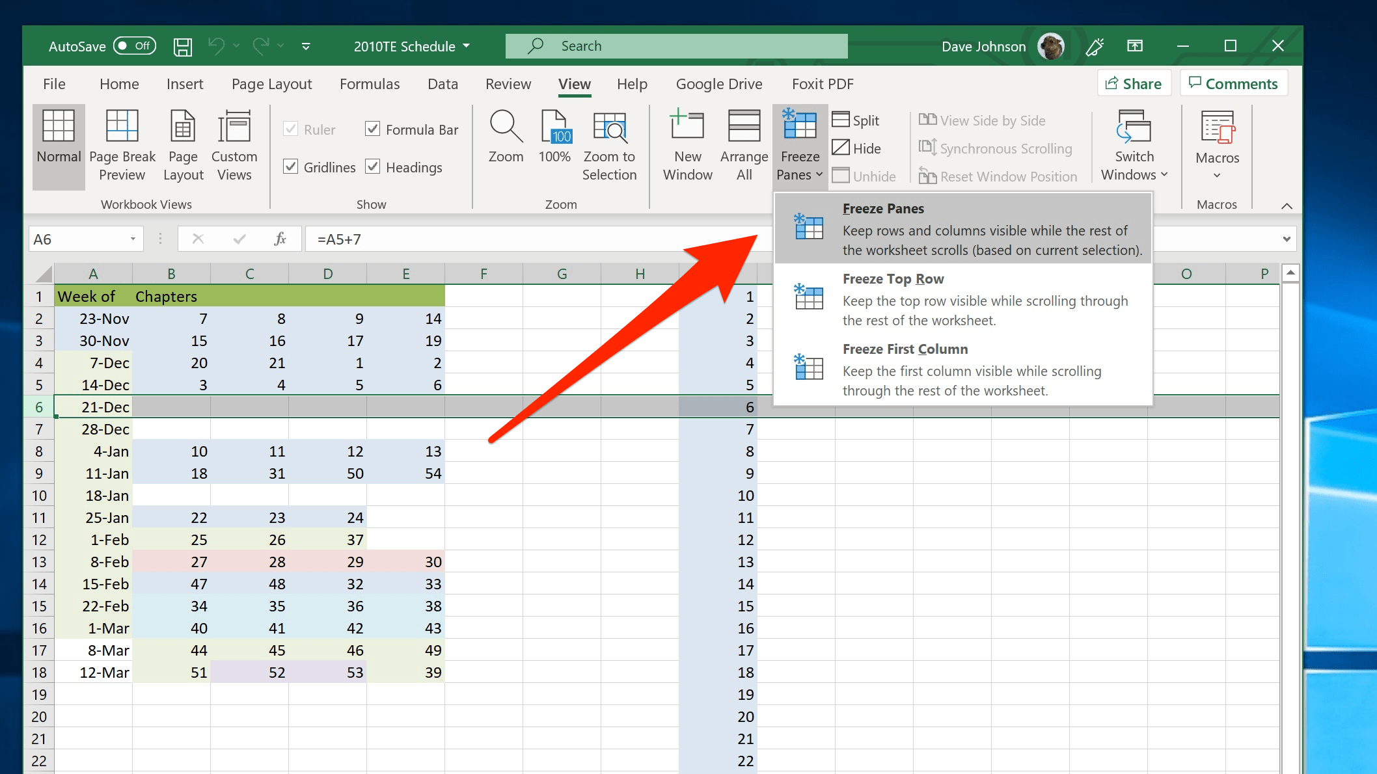Uncheck the Gridlines checkbox
1377x774 pixels.
coord(291,167)
